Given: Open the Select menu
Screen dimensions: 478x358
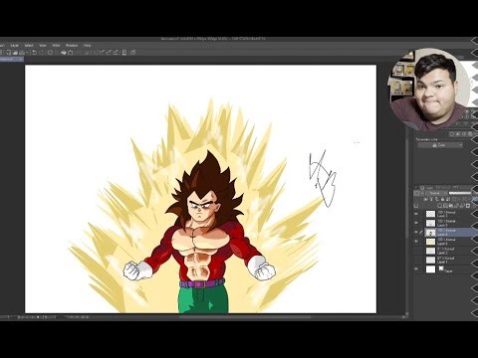Looking at the screenshot, I should [x=29, y=46].
